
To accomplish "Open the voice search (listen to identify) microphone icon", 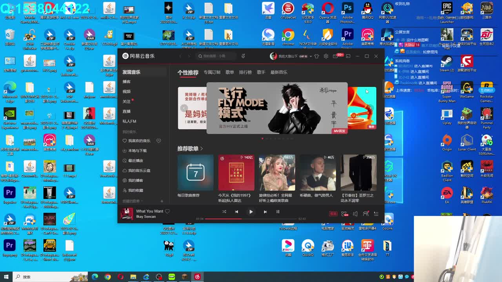I will (243, 56).
